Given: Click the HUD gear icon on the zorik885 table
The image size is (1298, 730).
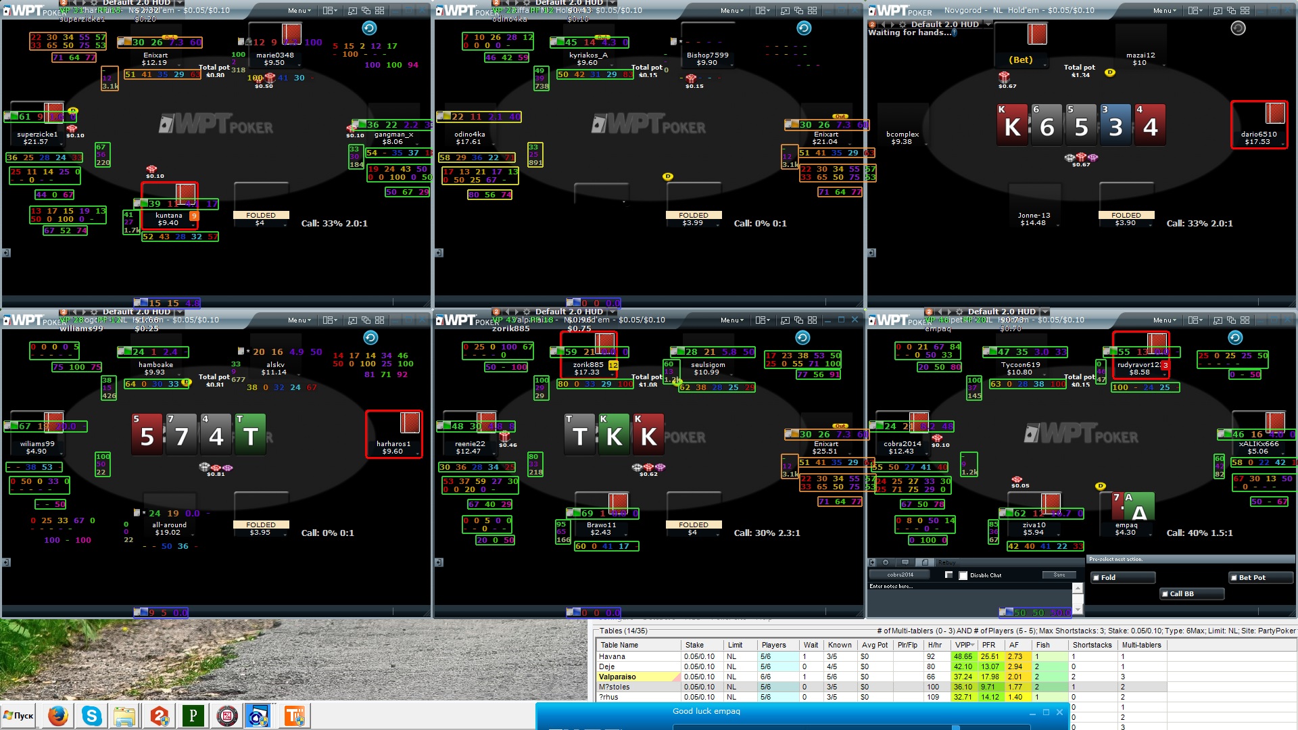Looking at the screenshot, I should [x=526, y=312].
